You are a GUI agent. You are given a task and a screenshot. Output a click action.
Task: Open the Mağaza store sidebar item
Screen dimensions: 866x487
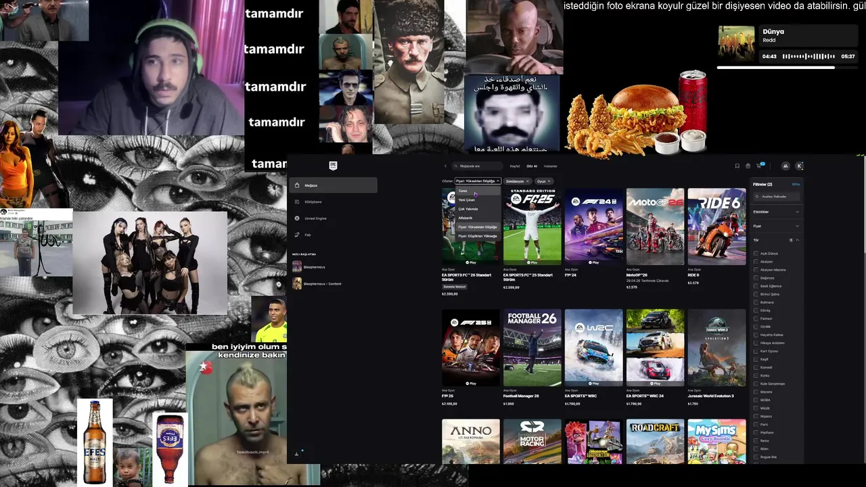click(333, 185)
